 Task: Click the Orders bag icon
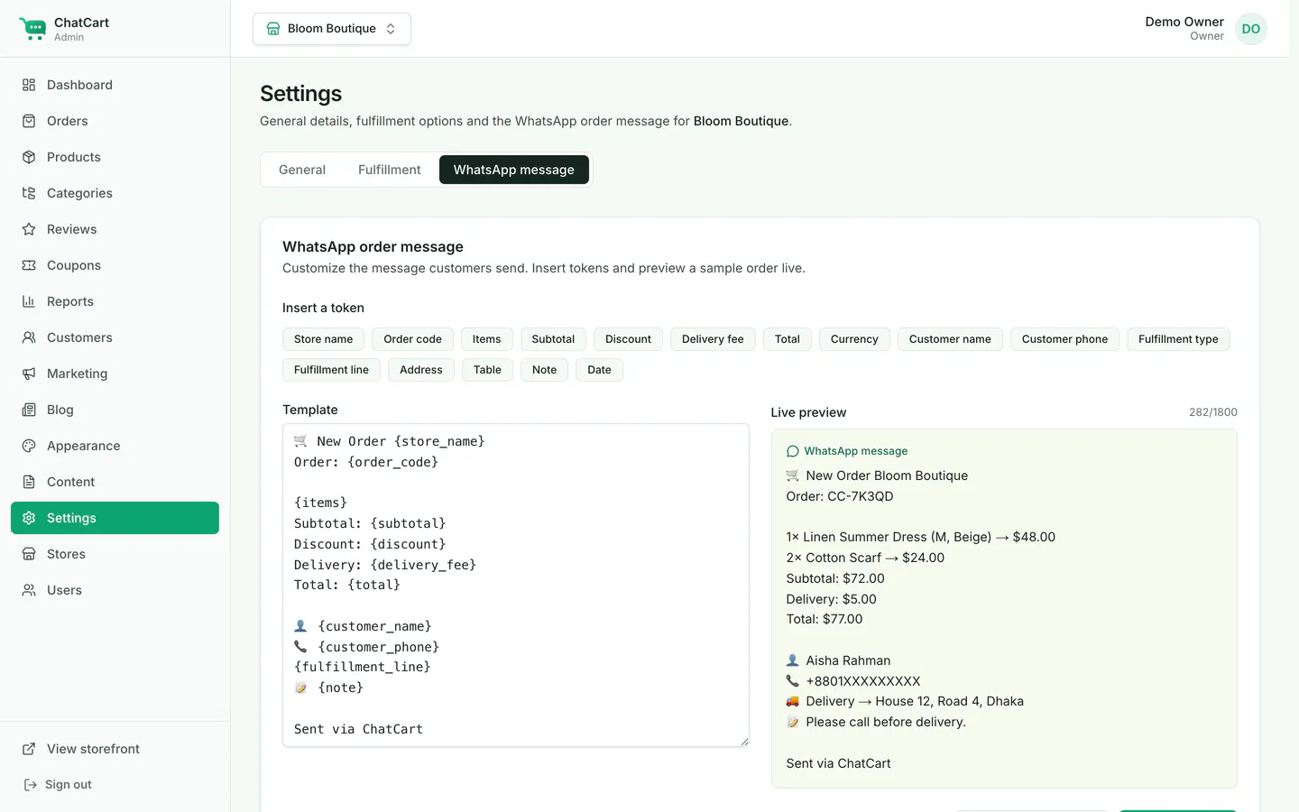[x=29, y=121]
